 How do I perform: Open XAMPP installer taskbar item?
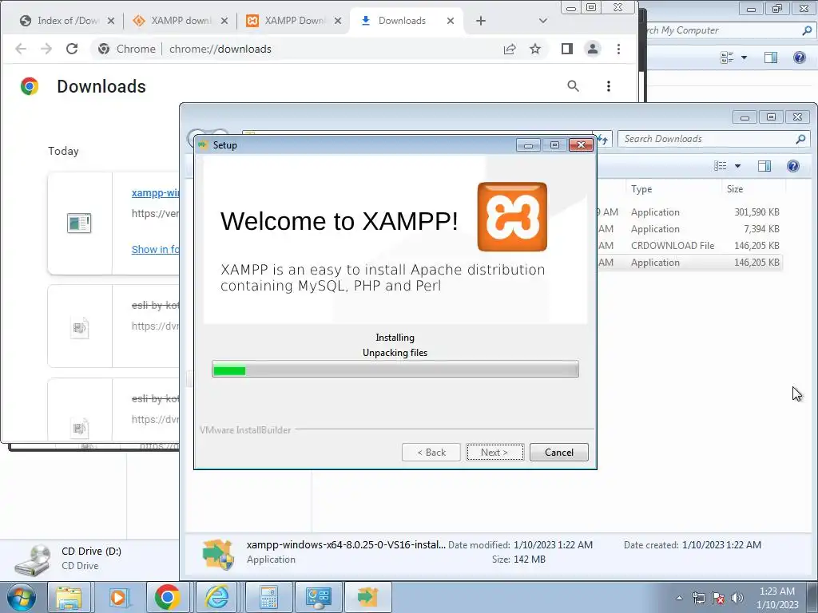pyautogui.click(x=367, y=597)
